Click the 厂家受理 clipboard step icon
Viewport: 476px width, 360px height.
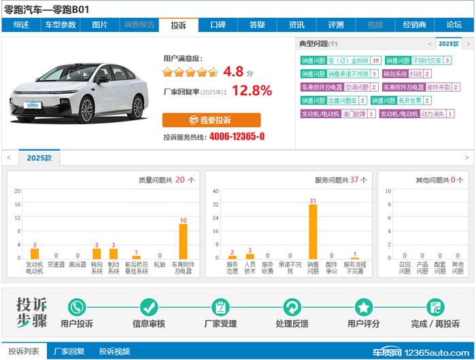pyautogui.click(x=220, y=307)
